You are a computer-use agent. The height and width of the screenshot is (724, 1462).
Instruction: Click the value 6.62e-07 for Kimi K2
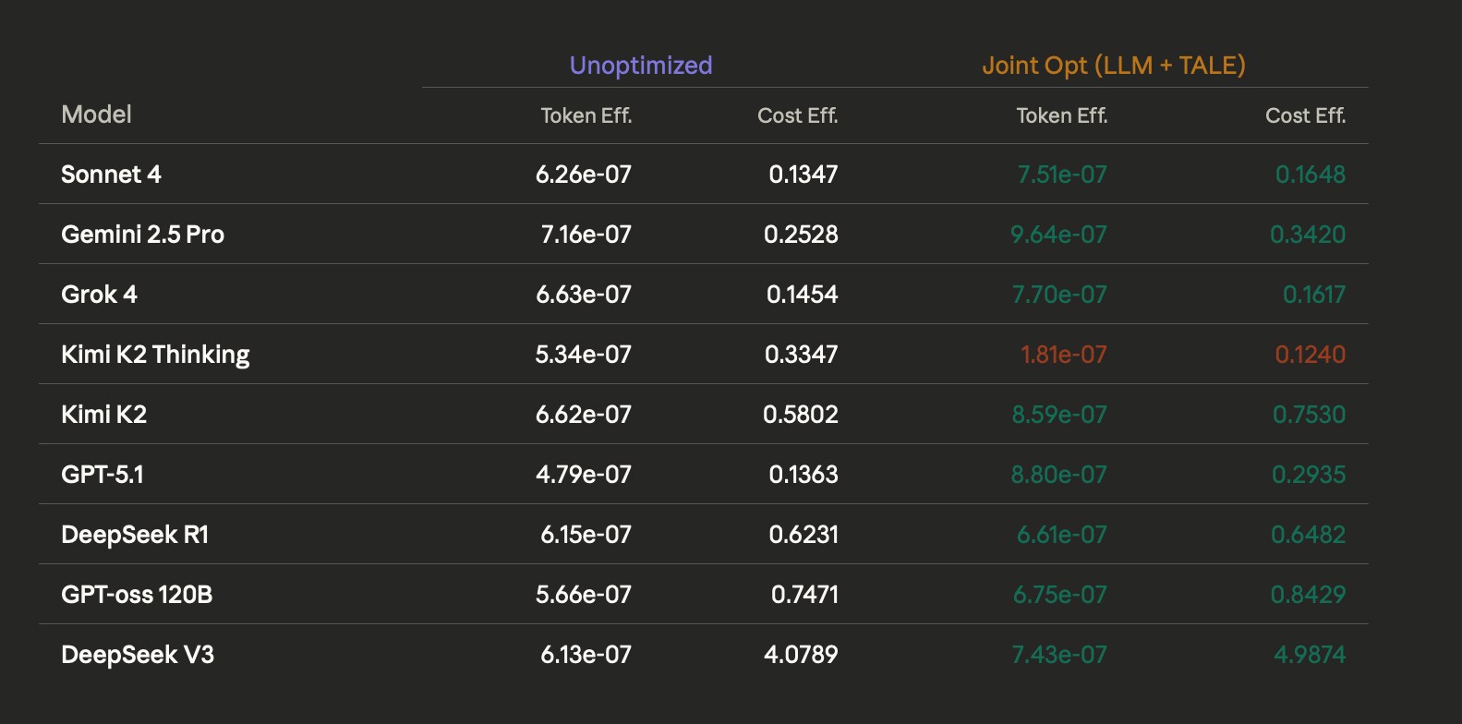click(584, 415)
